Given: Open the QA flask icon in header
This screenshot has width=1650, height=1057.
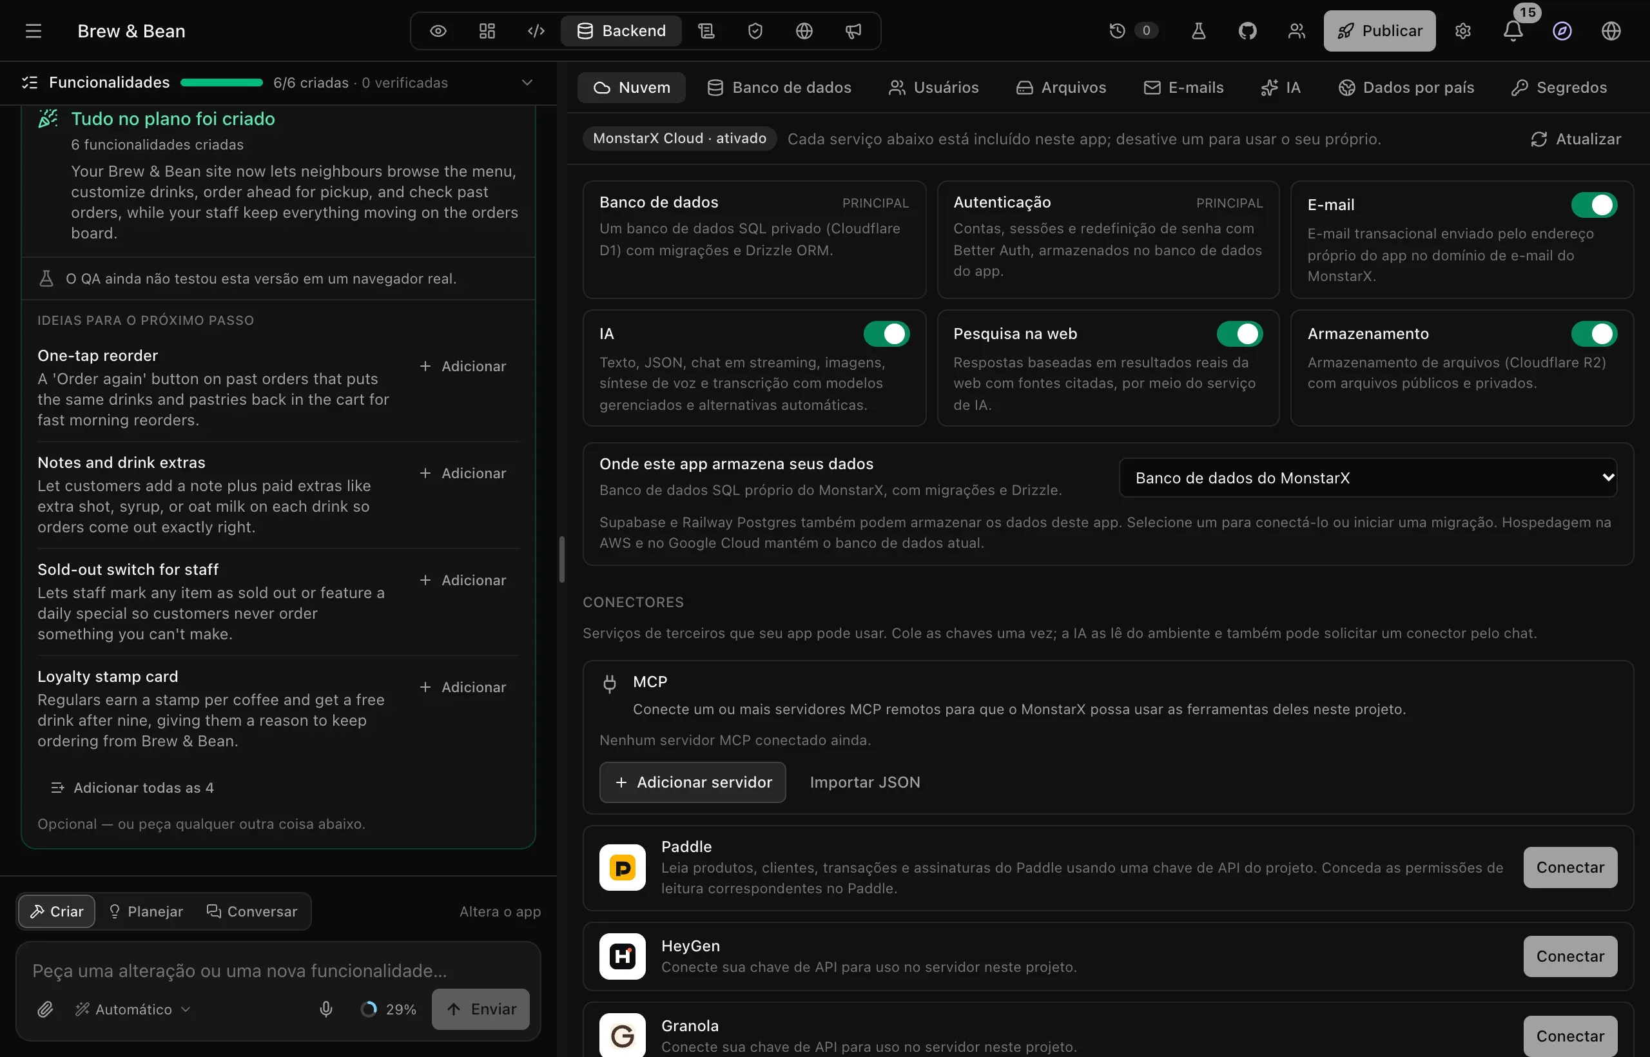Looking at the screenshot, I should (x=1198, y=31).
